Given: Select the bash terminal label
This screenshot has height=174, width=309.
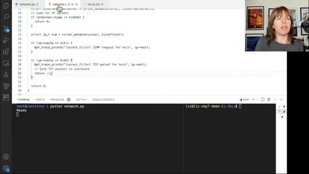Looking at the screenshot, I should (244, 100).
